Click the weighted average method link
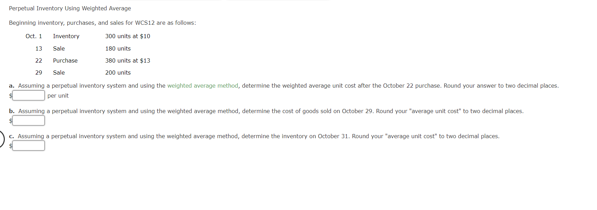597x210 pixels. click(x=202, y=86)
